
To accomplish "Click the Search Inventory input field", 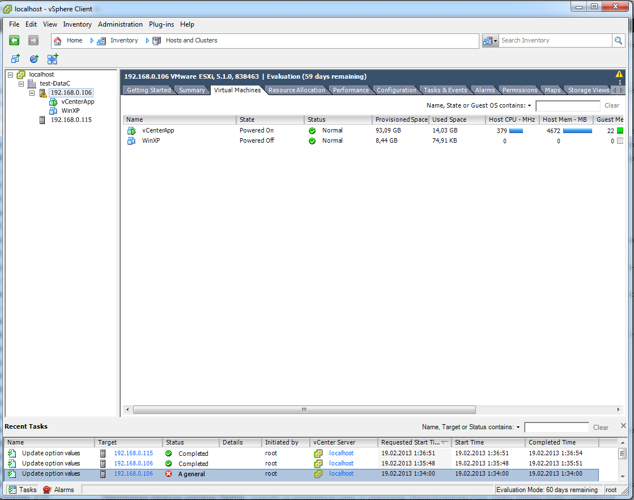I will 555,40.
